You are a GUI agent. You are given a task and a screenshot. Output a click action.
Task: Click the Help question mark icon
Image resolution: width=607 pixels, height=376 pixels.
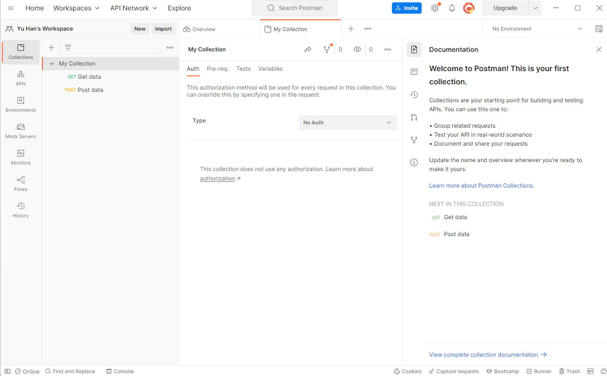click(603, 371)
